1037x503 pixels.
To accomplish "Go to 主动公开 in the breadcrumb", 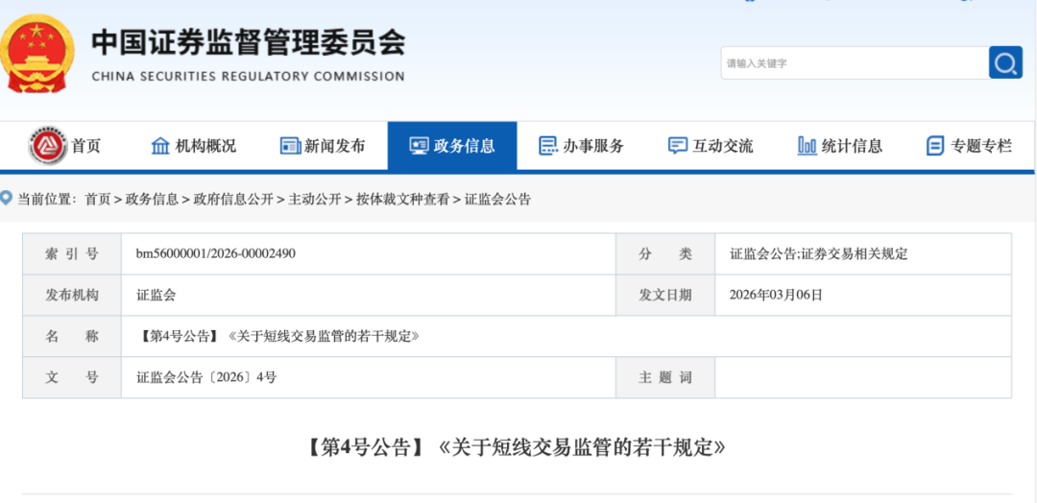I will tap(314, 199).
